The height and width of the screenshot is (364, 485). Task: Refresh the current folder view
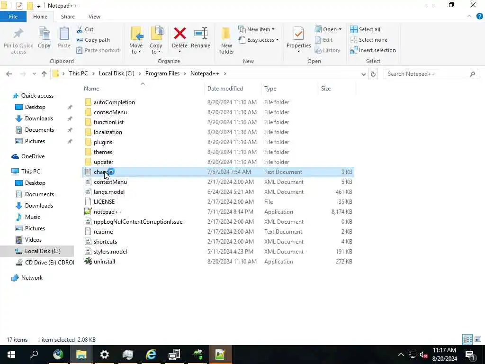coord(373,74)
